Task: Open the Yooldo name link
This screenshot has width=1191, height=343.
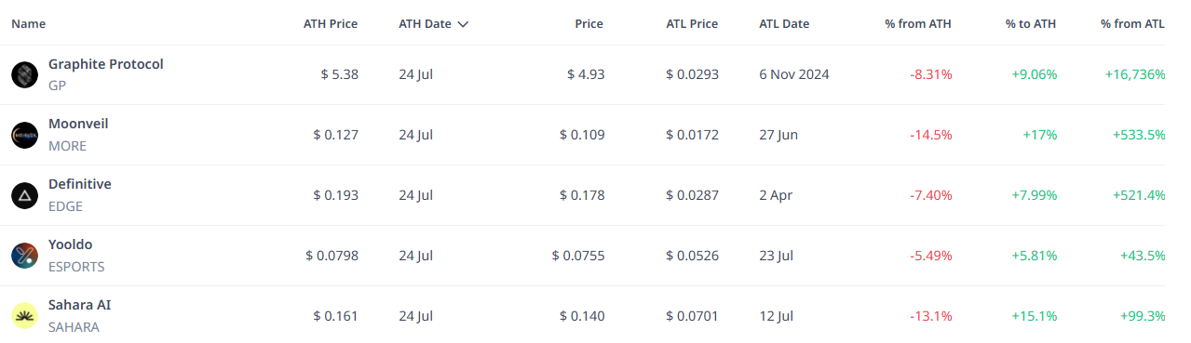Action: coord(71,244)
